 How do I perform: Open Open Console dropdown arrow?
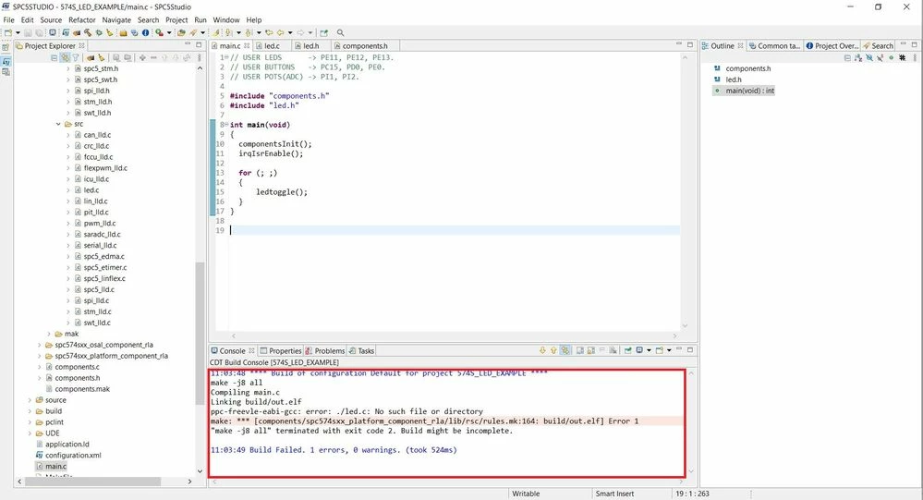point(669,350)
